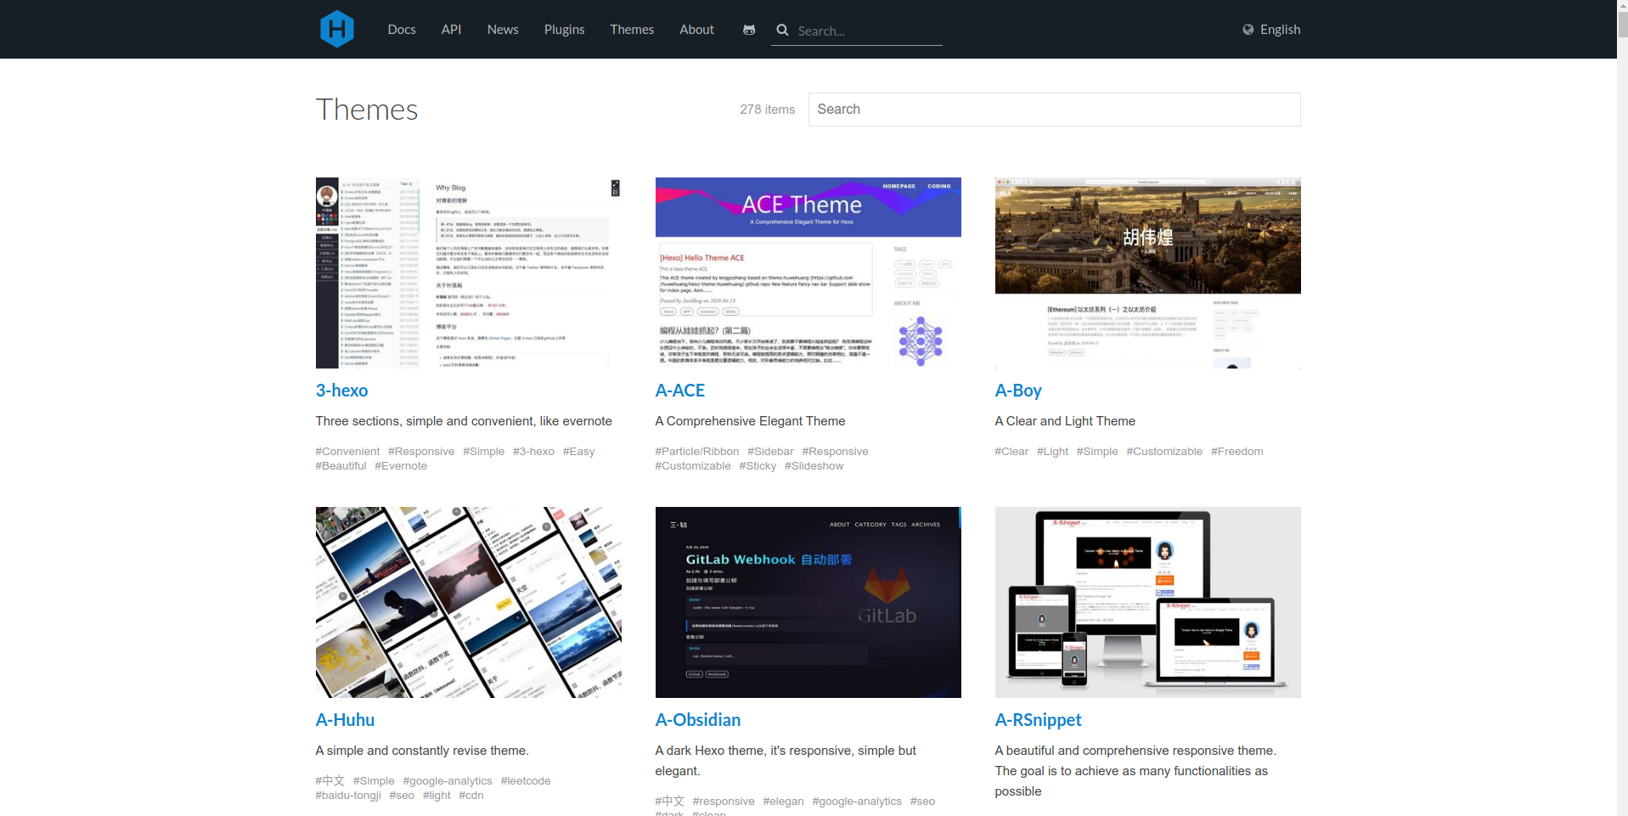Open the Docs menu item

[x=401, y=30]
